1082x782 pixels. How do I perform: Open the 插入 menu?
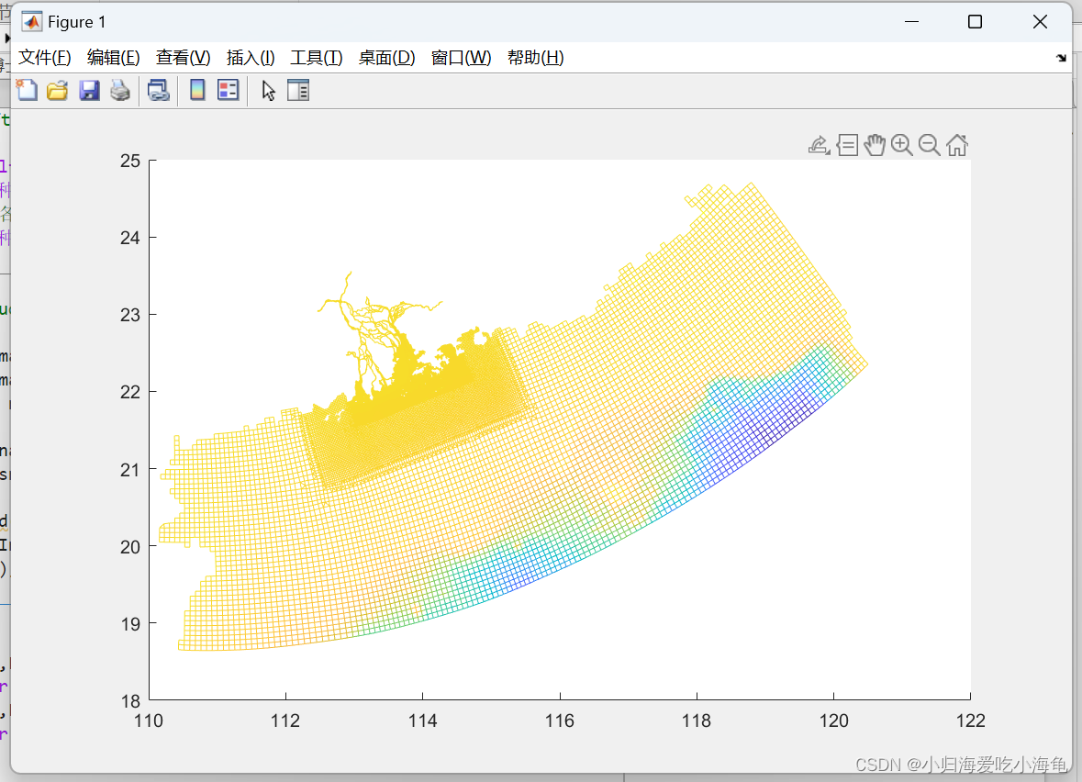(x=250, y=57)
